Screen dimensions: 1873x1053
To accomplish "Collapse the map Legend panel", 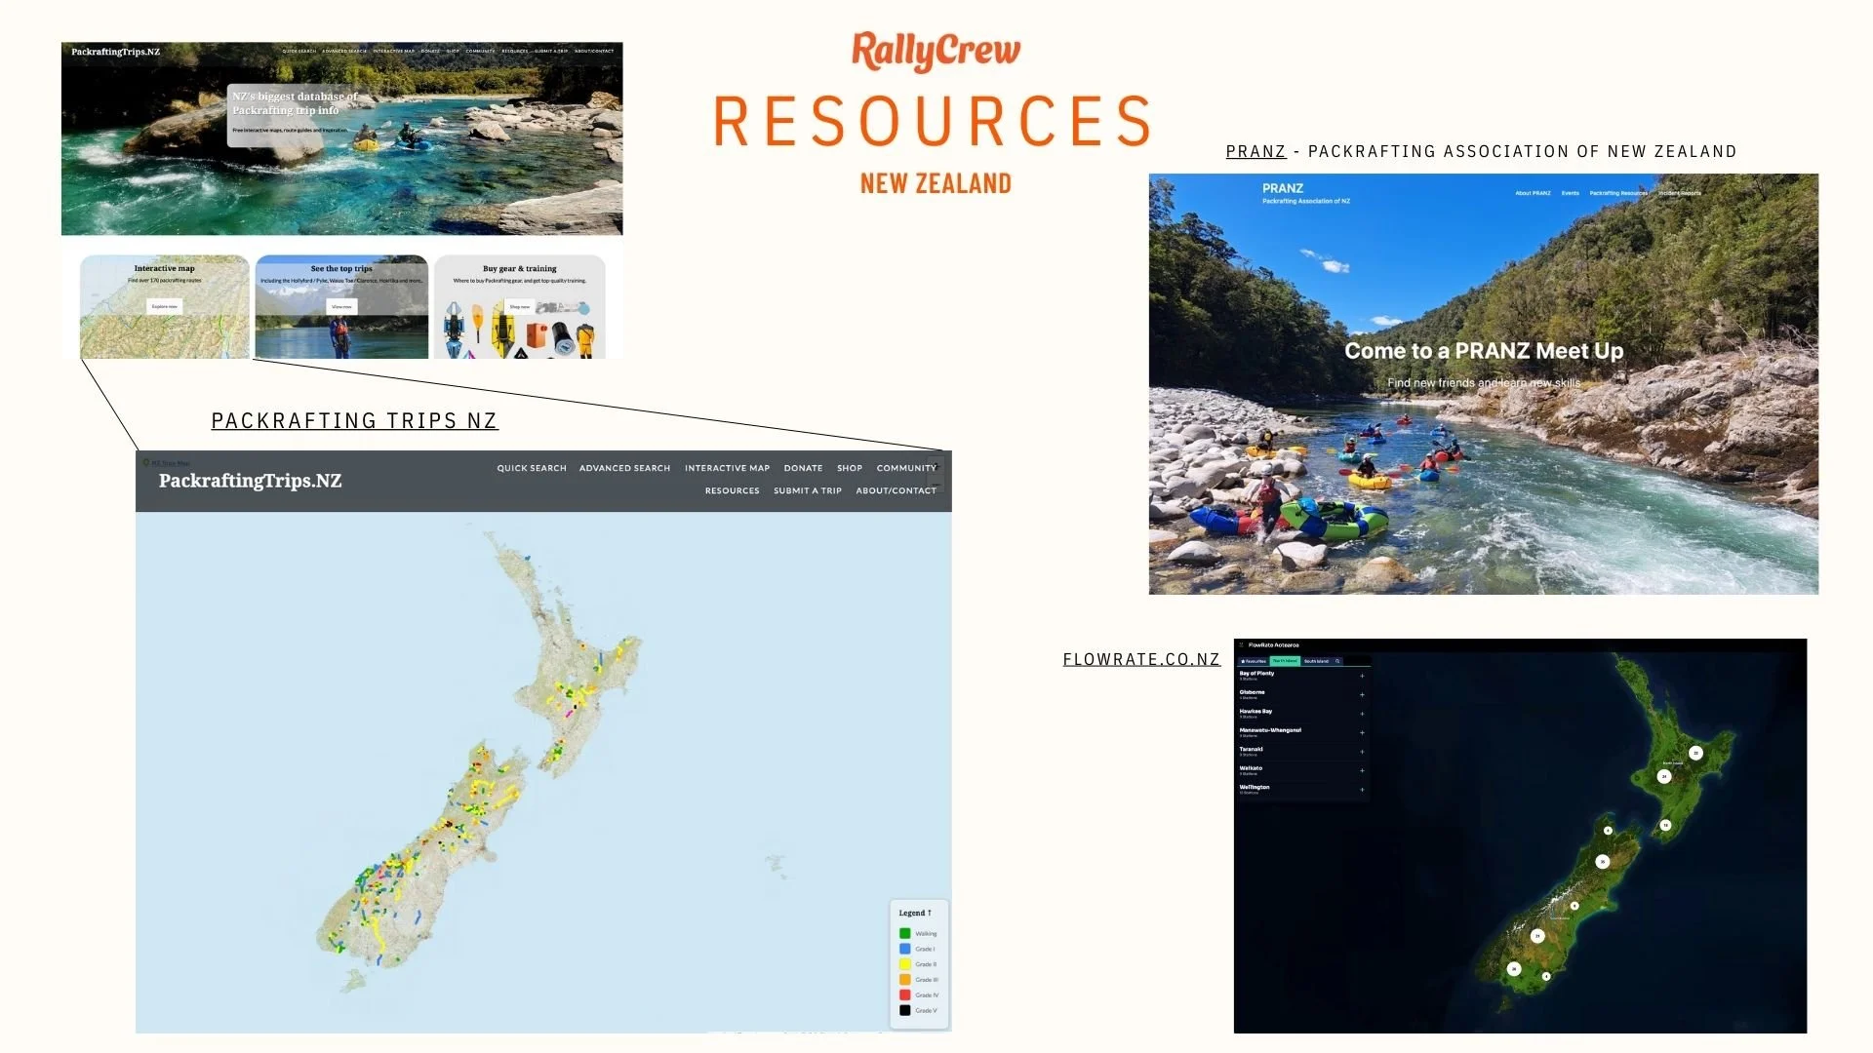I will [x=915, y=913].
